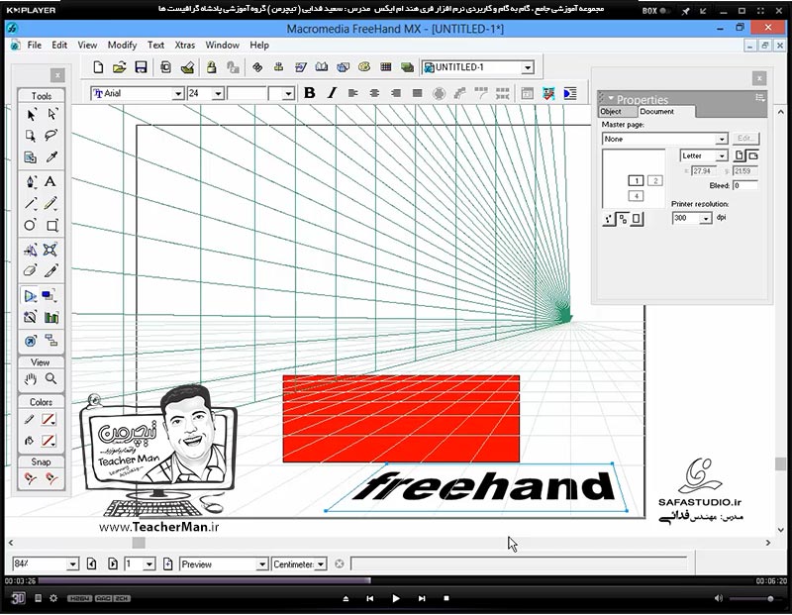
Task: Select the Pencil tool
Action: coord(50,203)
